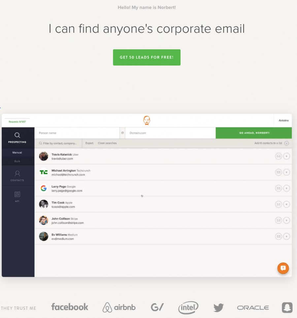Open the API document icon in sidebar

coord(17,194)
